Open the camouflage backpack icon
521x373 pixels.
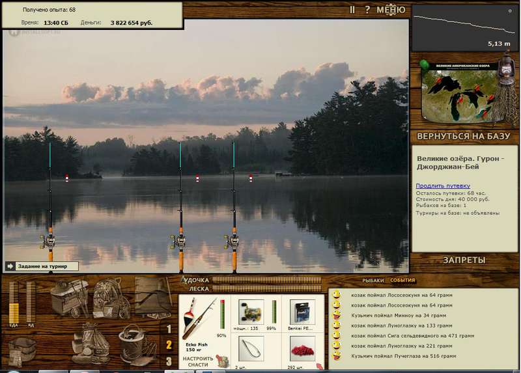pos(111,299)
